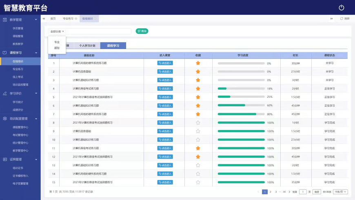Click the search text field beside 全部分类
The image size is (355, 200).
[x=98, y=31]
